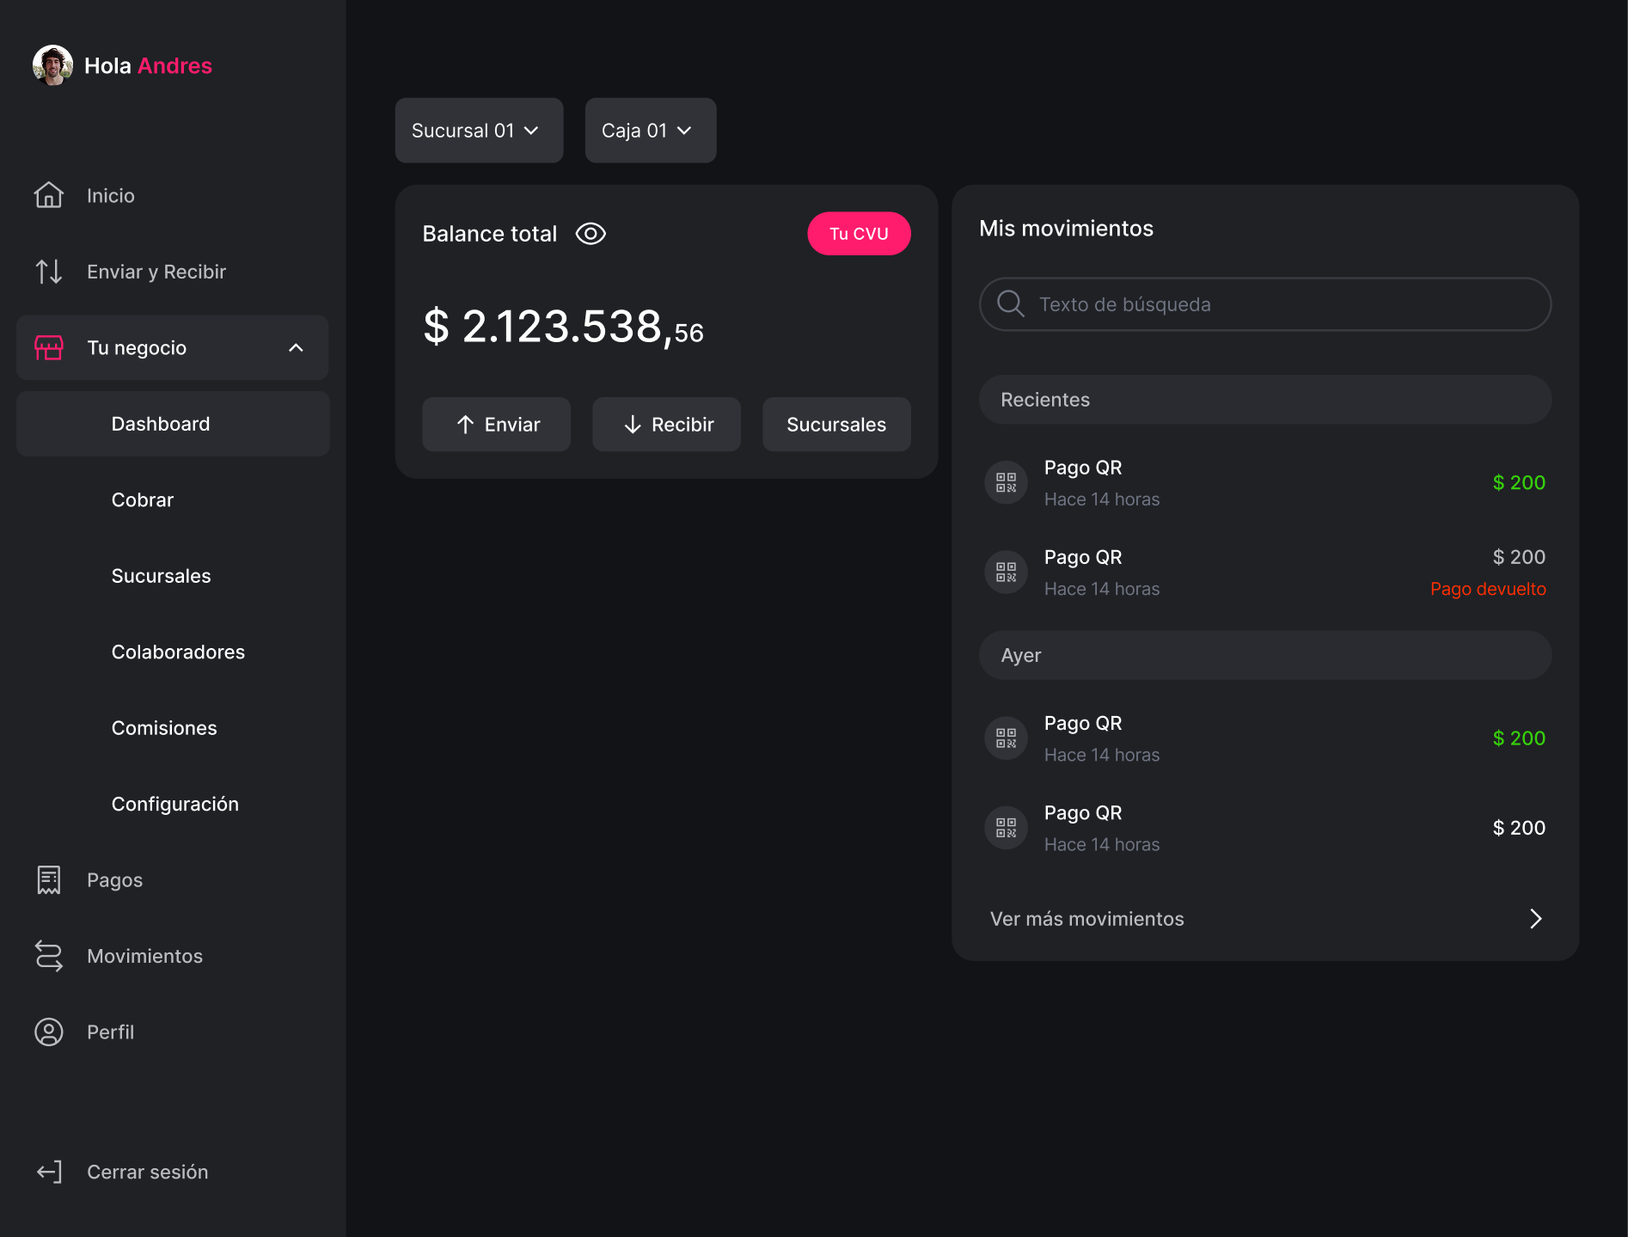The width and height of the screenshot is (1628, 1237).
Task: Click the Pagos label in sidebar
Action: point(115,880)
